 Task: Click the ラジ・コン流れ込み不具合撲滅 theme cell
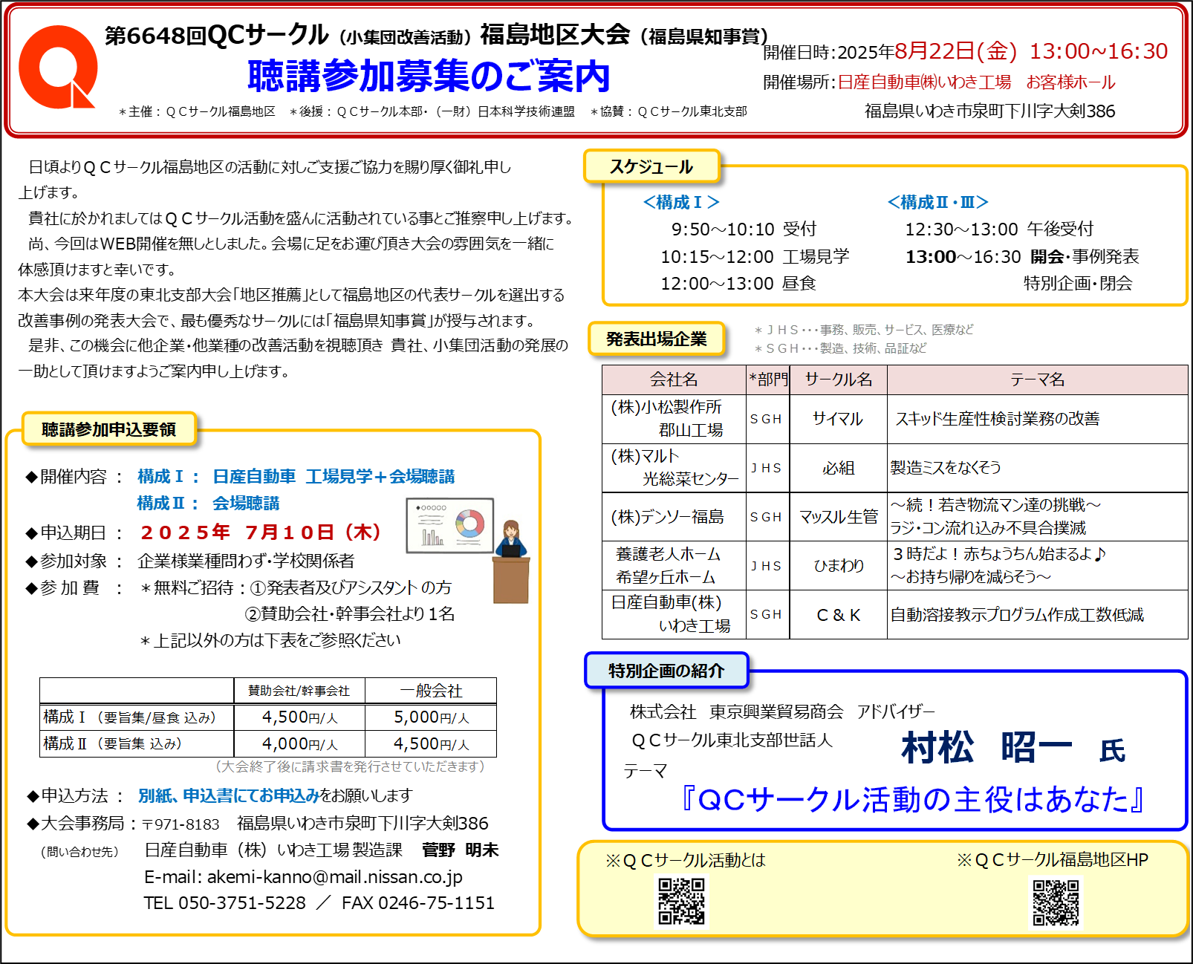pyautogui.click(x=1038, y=517)
